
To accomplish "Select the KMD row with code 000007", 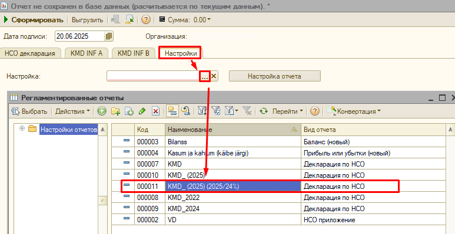I will tap(278, 164).
